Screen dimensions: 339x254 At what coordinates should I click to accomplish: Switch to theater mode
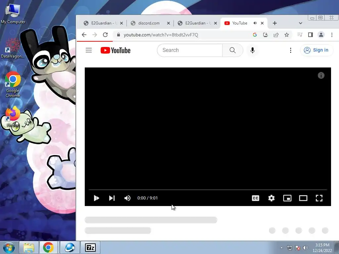(x=303, y=198)
